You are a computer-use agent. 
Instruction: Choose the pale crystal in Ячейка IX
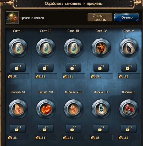pyautogui.click(x=101, y=109)
